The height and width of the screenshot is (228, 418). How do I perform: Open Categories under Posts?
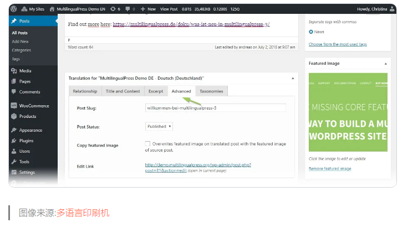21,50
